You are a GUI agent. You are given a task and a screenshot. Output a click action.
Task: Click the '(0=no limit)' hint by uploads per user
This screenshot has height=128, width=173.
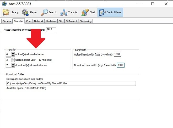pyautogui.click(x=45, y=60)
